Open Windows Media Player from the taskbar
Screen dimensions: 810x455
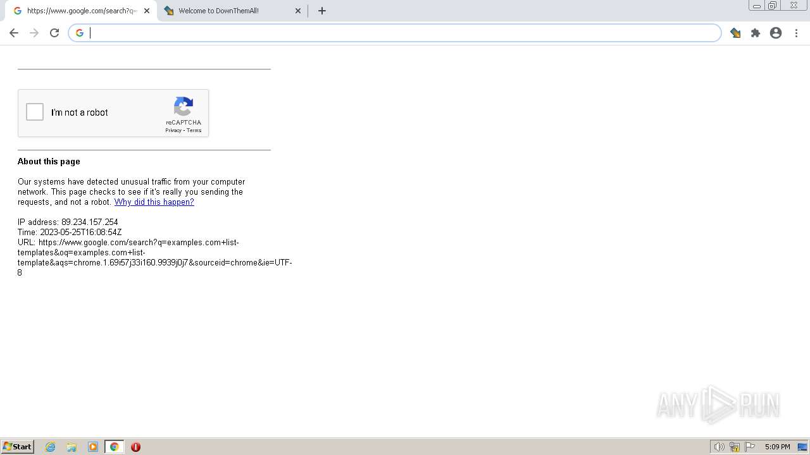coord(93,447)
